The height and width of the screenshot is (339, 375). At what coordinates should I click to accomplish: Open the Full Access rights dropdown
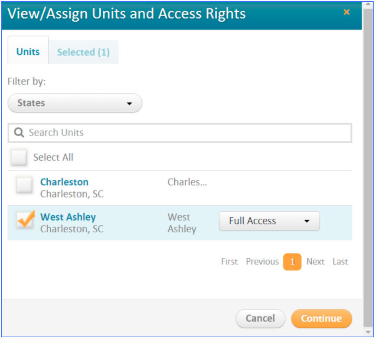click(269, 221)
